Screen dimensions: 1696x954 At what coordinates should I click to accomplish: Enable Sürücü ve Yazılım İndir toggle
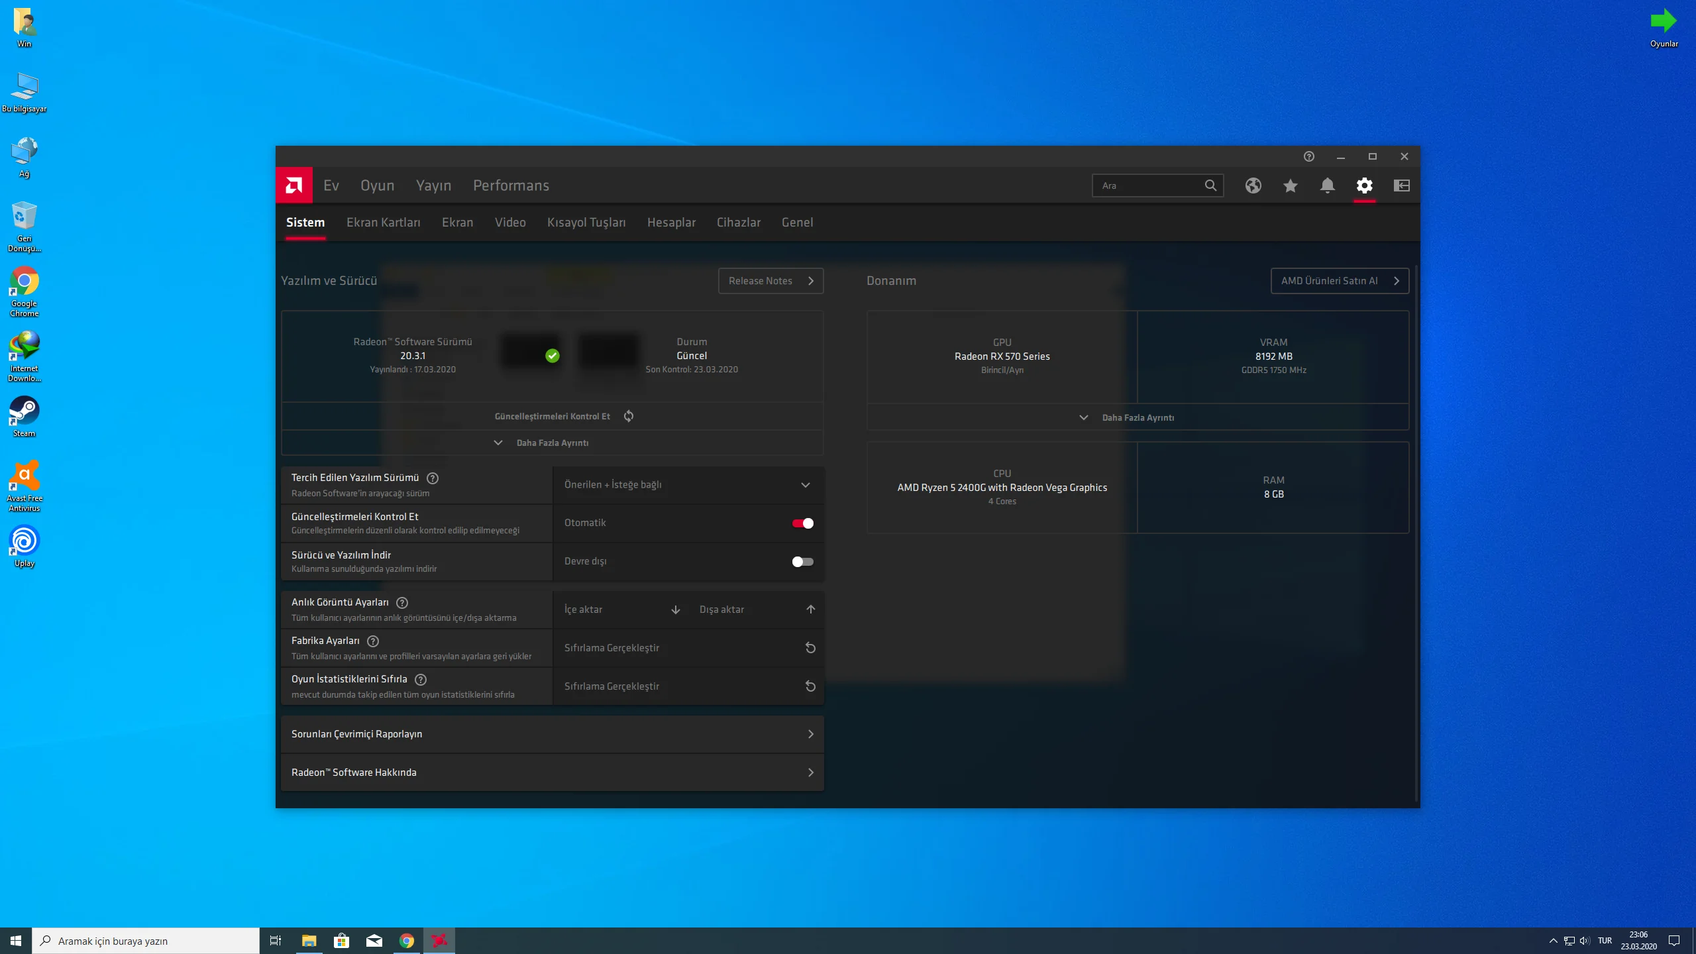(x=802, y=562)
